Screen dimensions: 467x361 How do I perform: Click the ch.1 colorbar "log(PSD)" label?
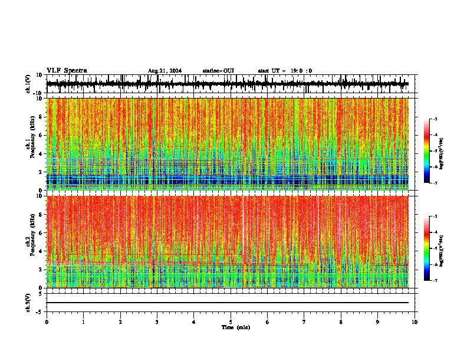click(442, 154)
